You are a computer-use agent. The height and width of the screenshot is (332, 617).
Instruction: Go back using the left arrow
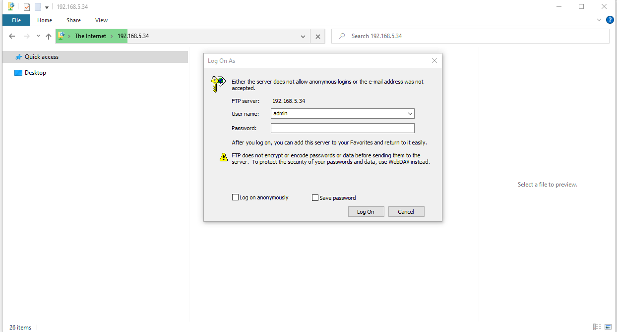[12, 36]
